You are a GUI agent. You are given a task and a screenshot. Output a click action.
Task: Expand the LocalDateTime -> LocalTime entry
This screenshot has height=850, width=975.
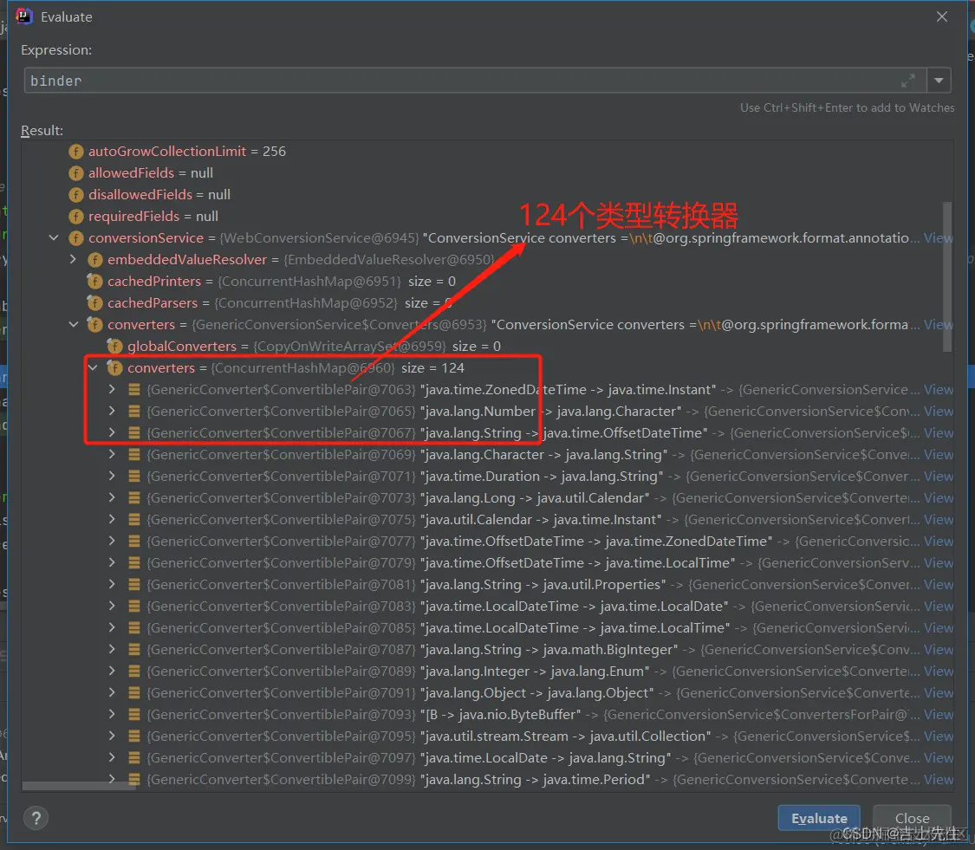tap(112, 627)
